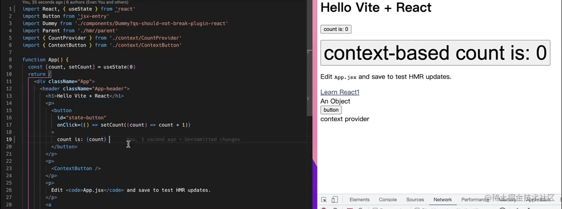Open the Console tab
The height and width of the screenshot is (209, 562).
click(388, 200)
